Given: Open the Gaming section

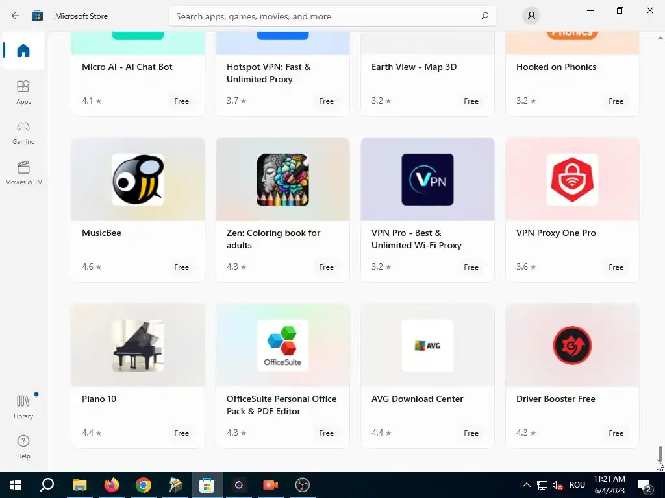Looking at the screenshot, I should [23, 133].
